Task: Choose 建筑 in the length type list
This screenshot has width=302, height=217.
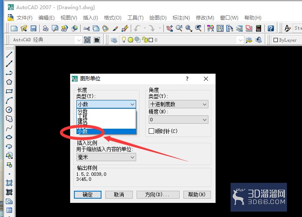Action: 107,122
